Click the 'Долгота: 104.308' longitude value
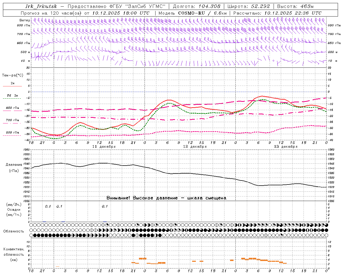 [197, 6]
